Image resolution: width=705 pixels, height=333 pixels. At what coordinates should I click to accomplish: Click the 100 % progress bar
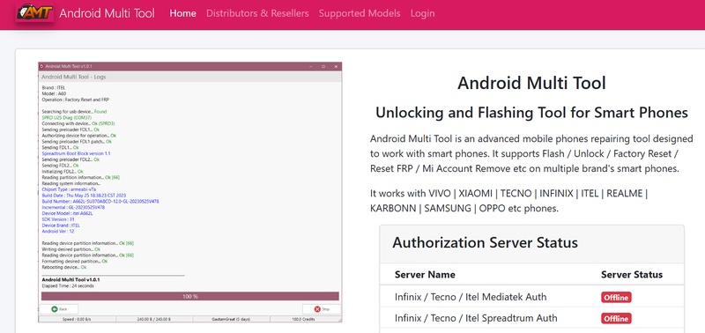pyautogui.click(x=189, y=297)
